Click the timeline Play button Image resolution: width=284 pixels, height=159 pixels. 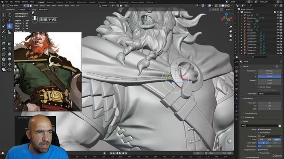tap(120, 153)
